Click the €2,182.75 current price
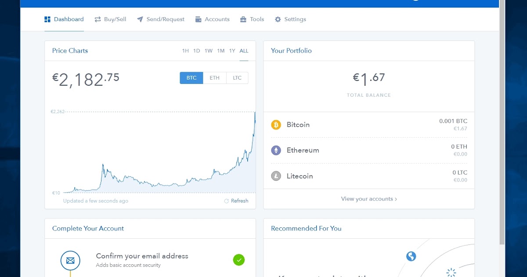This screenshot has width=527, height=277. (86, 80)
